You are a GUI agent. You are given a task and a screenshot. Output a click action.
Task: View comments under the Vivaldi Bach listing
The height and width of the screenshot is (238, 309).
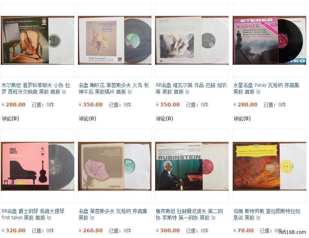coord(165,119)
